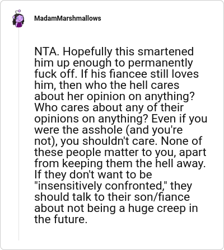Screen dimensions: 224x250
Task: Click the word "future." ending the comment
Action: click(71, 219)
